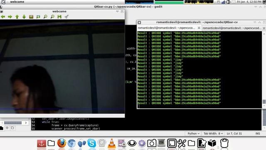The height and width of the screenshot is (150, 266).
Task: Open the gedit text editor dock icon
Action: 202,143
